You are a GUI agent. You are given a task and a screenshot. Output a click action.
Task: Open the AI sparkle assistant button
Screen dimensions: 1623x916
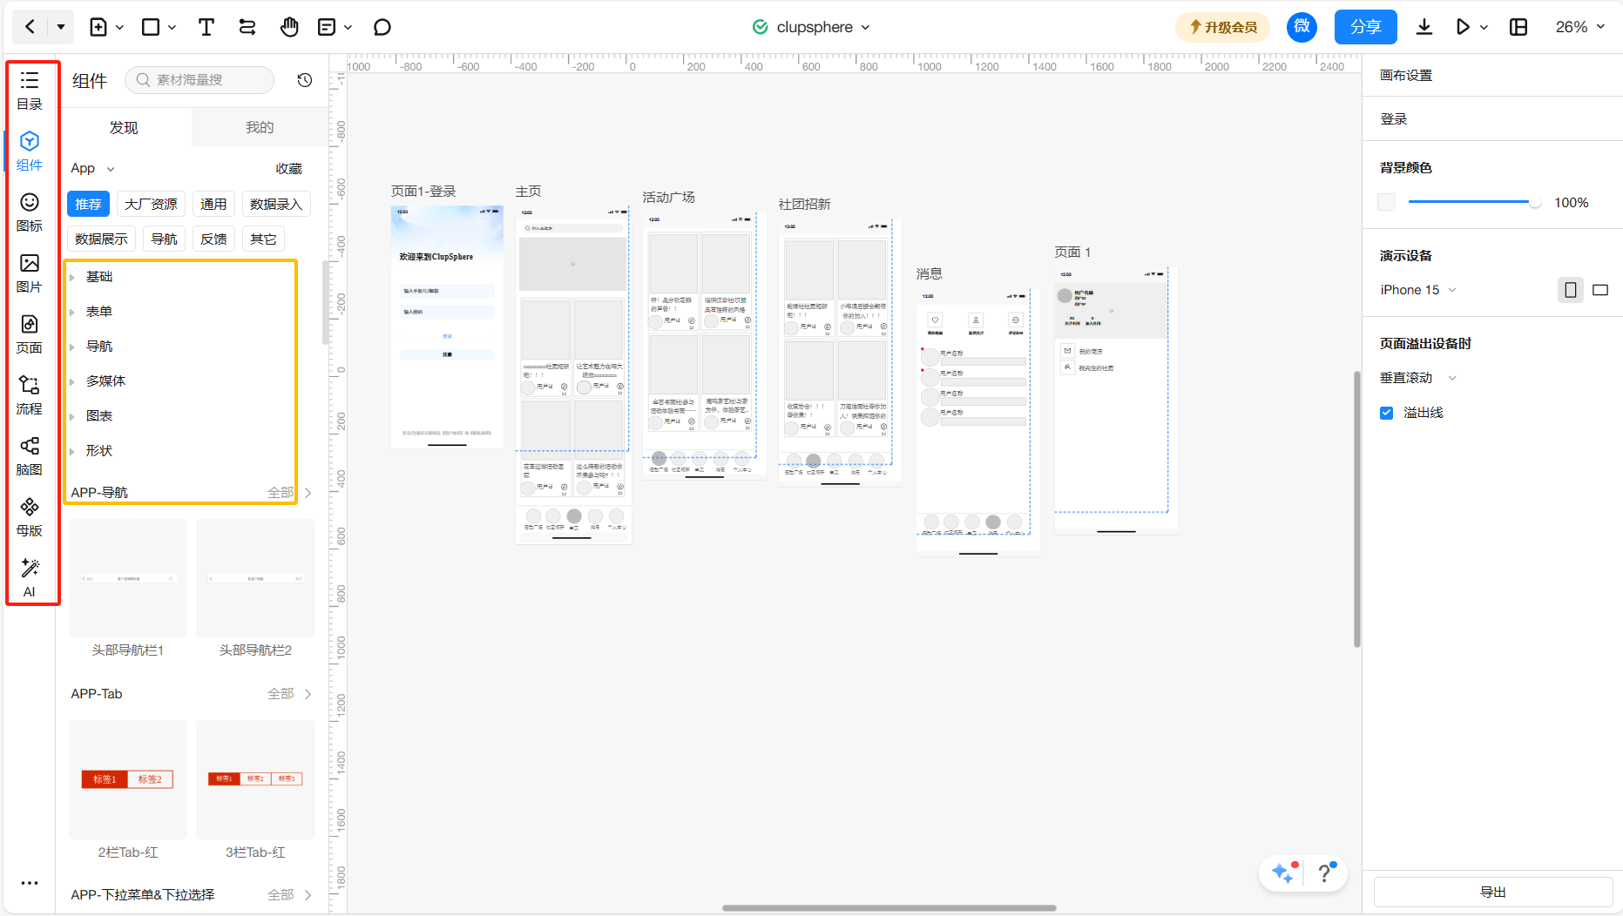point(1284,872)
